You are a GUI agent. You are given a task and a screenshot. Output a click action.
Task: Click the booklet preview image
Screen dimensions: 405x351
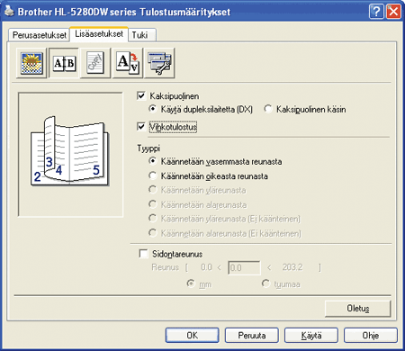pyautogui.click(x=70, y=154)
